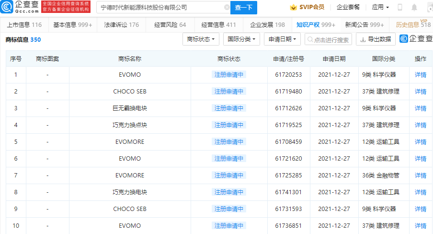Select trademark name 巨无霸换电块
Screen dimensions: 433x234
coord(130,108)
